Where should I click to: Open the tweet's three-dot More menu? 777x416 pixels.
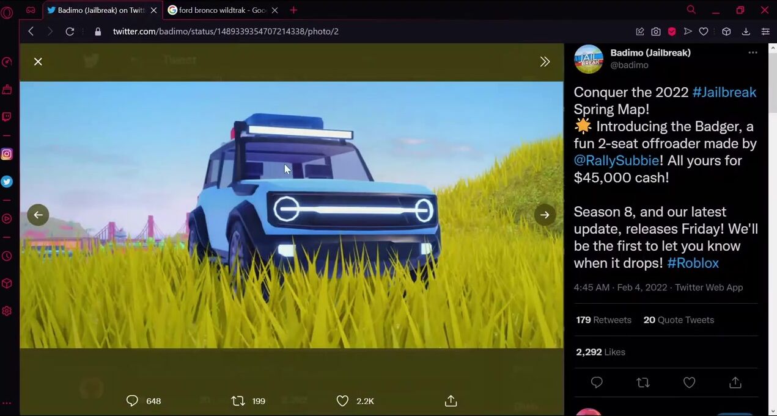753,52
